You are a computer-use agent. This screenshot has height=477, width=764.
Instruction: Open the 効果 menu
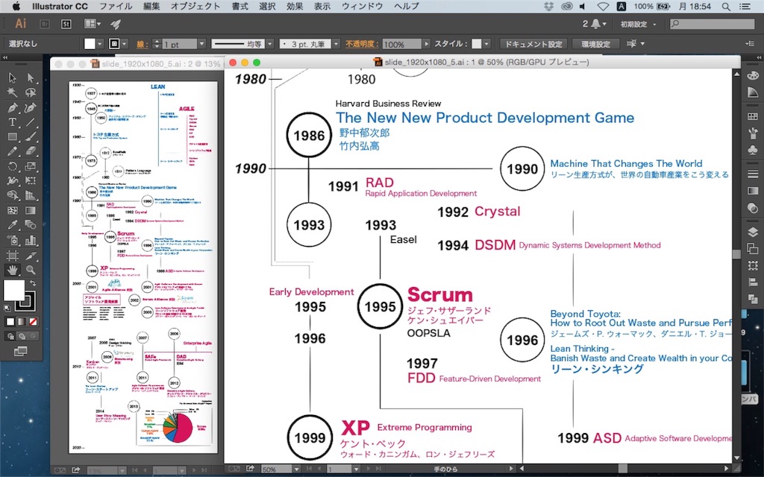[294, 6]
